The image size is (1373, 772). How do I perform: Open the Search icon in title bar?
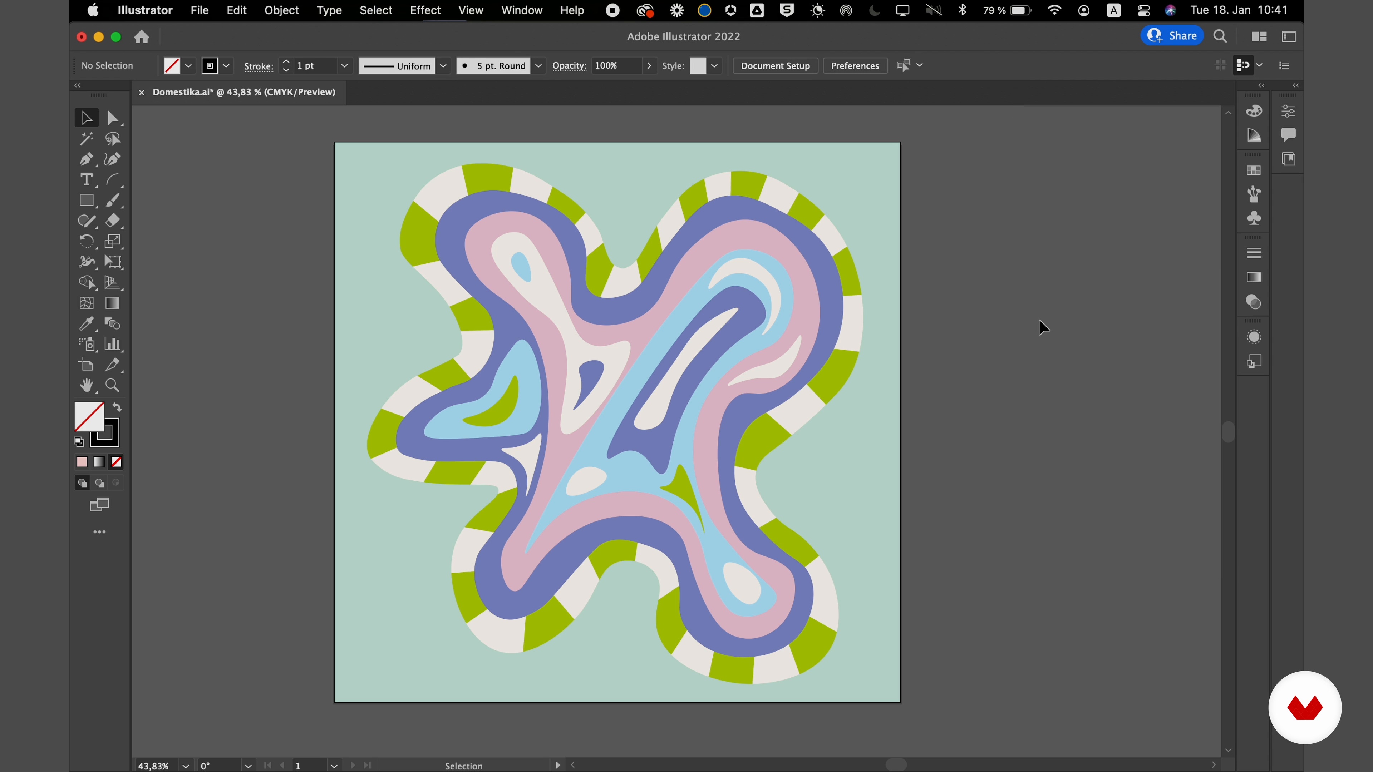click(1221, 36)
